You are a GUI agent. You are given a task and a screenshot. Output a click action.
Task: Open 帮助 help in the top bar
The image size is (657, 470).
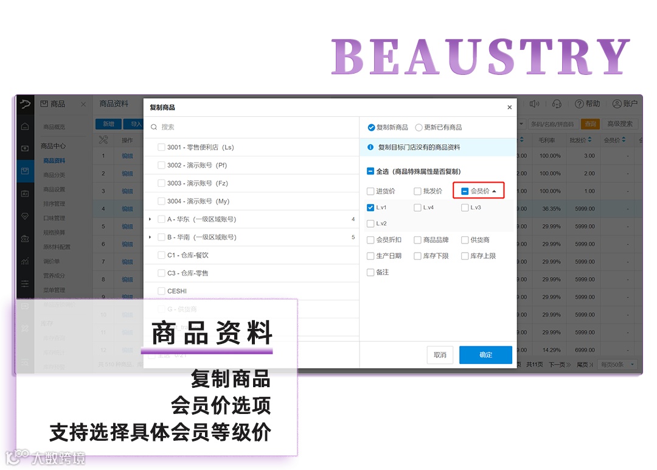coord(587,103)
